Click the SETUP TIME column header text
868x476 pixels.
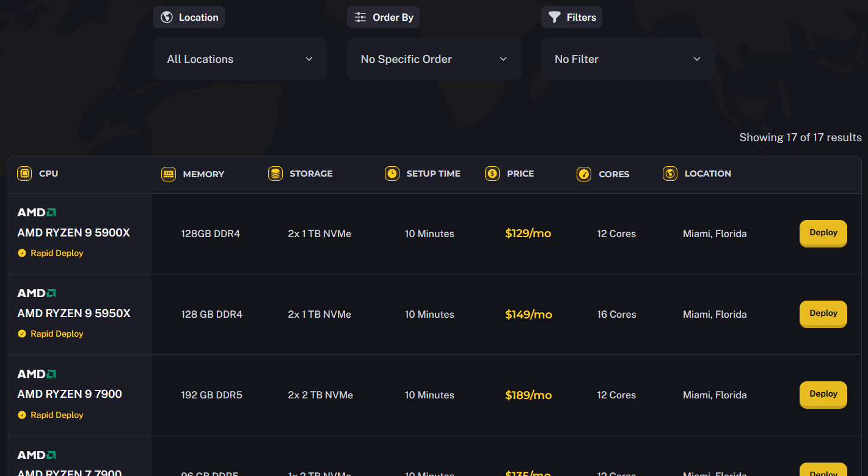pyautogui.click(x=434, y=174)
